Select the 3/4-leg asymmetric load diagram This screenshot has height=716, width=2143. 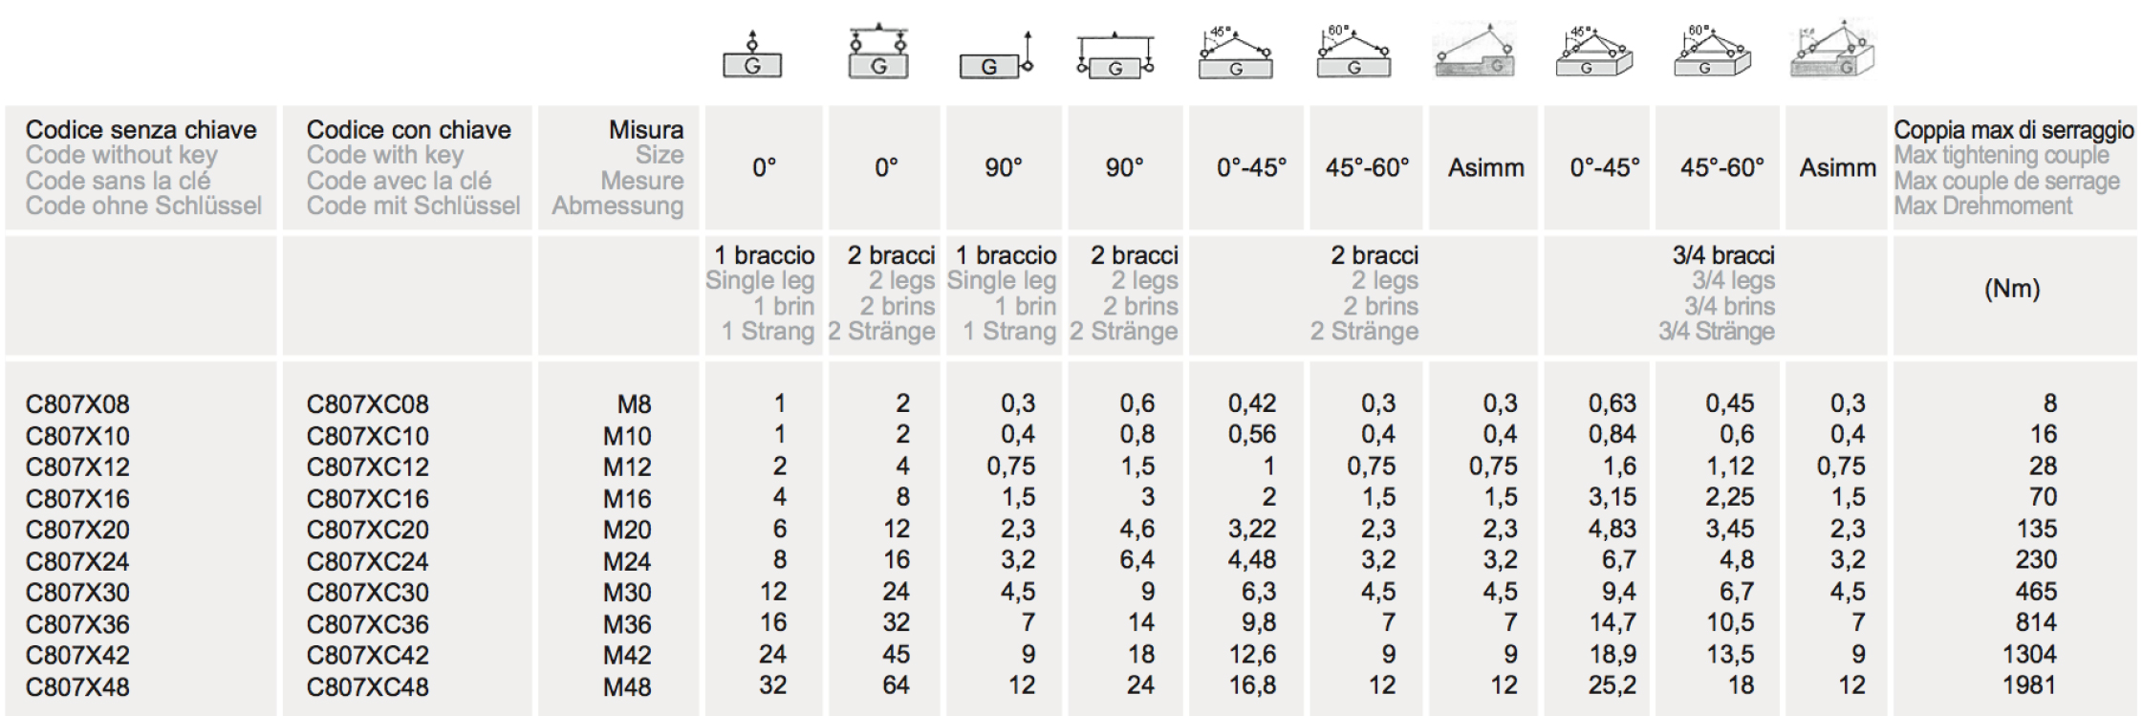click(1831, 52)
